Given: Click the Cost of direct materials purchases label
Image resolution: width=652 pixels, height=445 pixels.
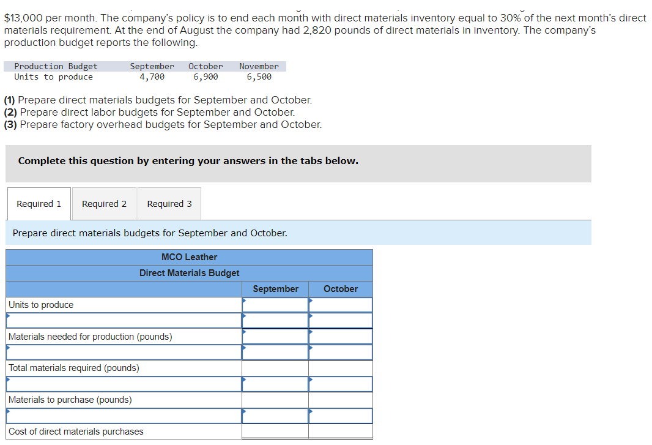Looking at the screenshot, I should click(76, 432).
